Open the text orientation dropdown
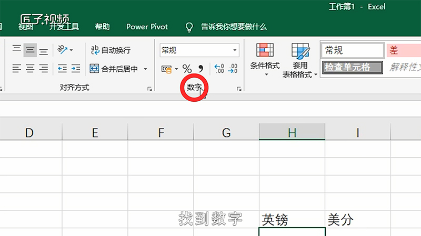 [x=65, y=50]
